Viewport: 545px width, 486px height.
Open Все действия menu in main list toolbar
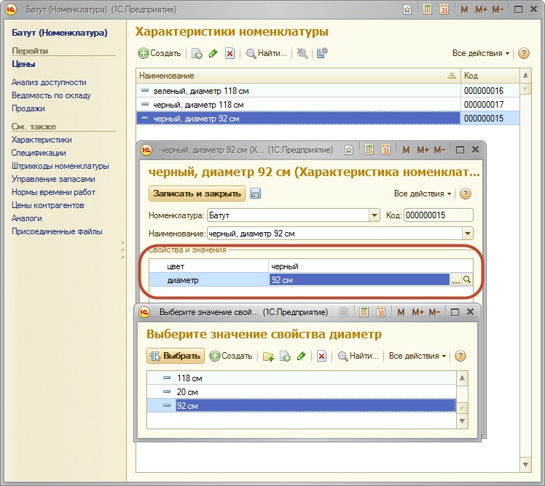(x=481, y=53)
